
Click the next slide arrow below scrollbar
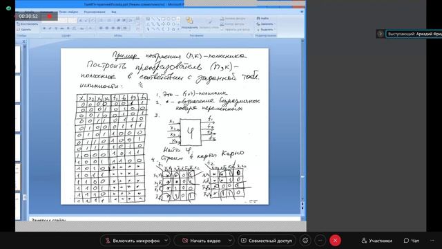tap(302, 208)
